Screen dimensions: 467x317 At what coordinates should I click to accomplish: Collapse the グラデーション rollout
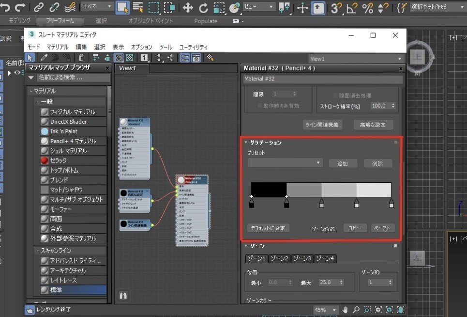click(x=246, y=143)
